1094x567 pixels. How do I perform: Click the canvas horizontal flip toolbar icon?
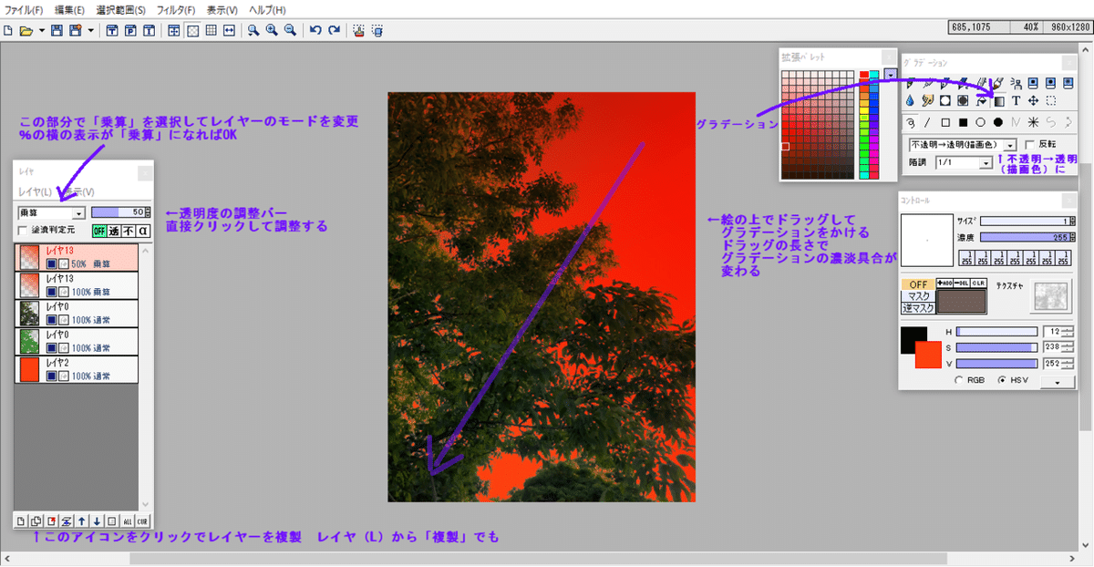[x=229, y=31]
